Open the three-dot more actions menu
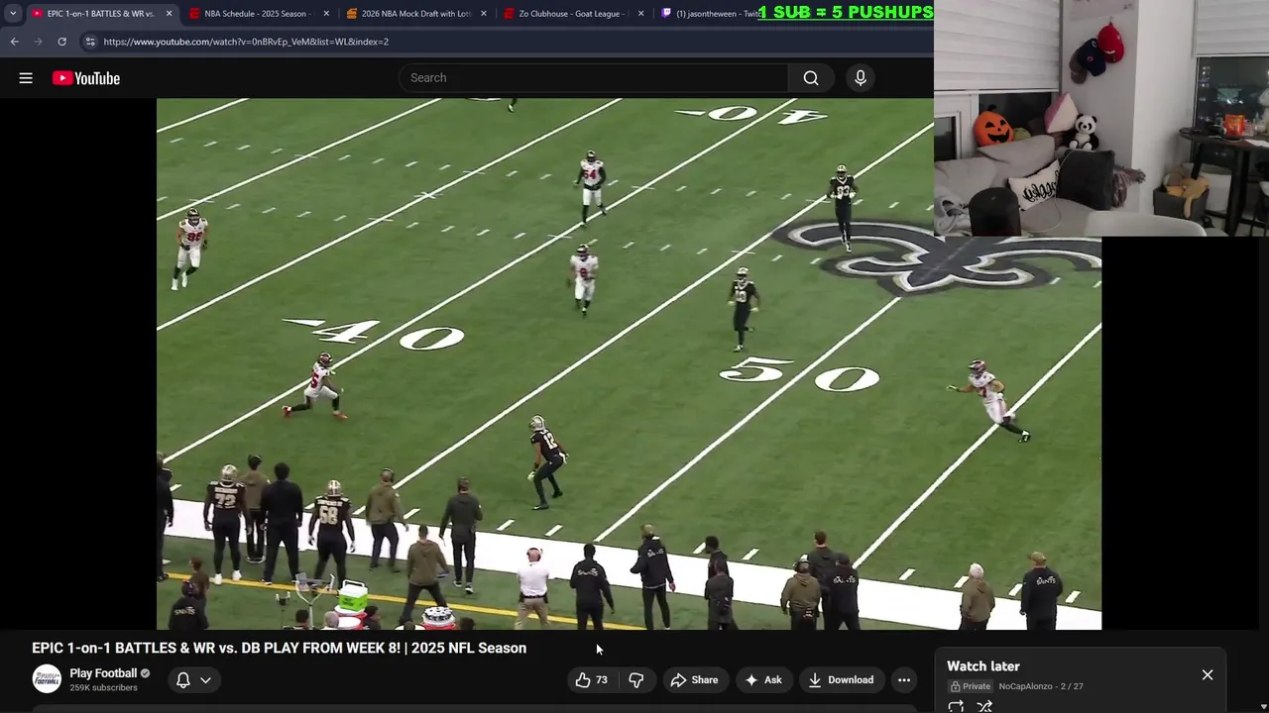The image size is (1269, 713). click(904, 680)
